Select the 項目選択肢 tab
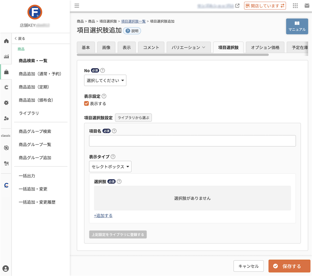The height and width of the screenshot is (276, 312). 228,47
